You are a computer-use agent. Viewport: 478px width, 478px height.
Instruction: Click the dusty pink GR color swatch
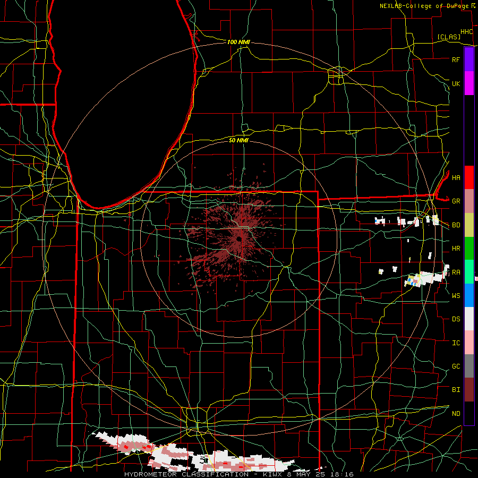click(469, 201)
